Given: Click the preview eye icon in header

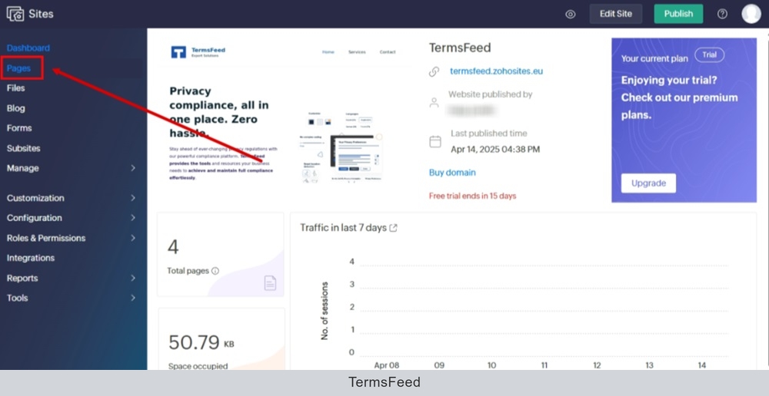Looking at the screenshot, I should coord(571,14).
